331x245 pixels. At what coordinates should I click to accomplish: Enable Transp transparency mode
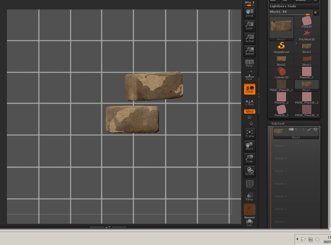point(249,196)
